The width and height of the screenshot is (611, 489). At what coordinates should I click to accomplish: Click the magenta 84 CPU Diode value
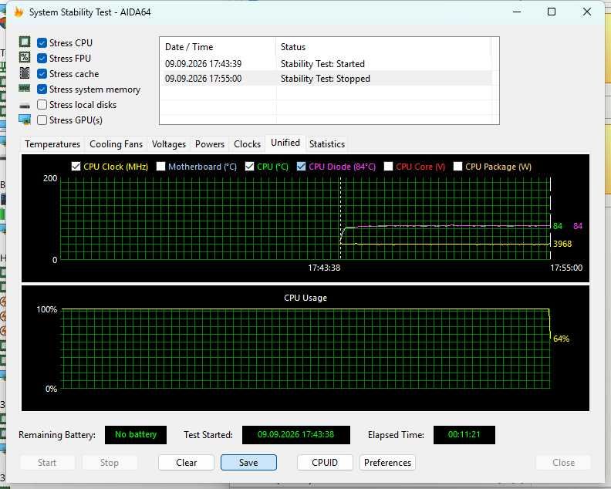(578, 227)
